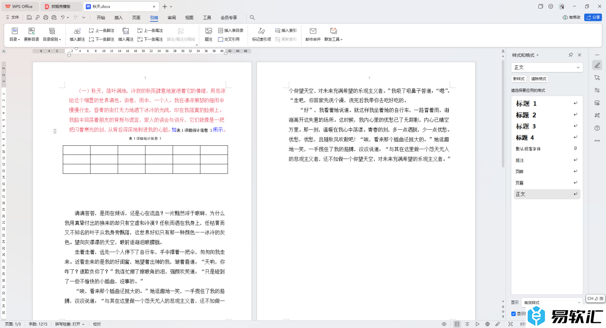The width and height of the screenshot is (606, 328).
Task: Click the Print icon in quick access bar
Action: pyautogui.click(x=45, y=18)
